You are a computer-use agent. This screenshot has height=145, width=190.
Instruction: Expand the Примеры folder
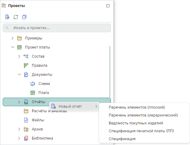tap(12, 38)
